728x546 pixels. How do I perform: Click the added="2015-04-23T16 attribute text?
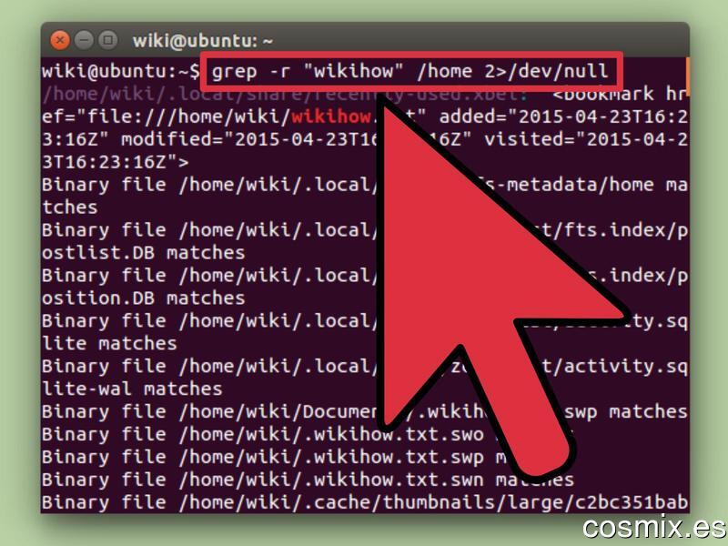[562, 116]
